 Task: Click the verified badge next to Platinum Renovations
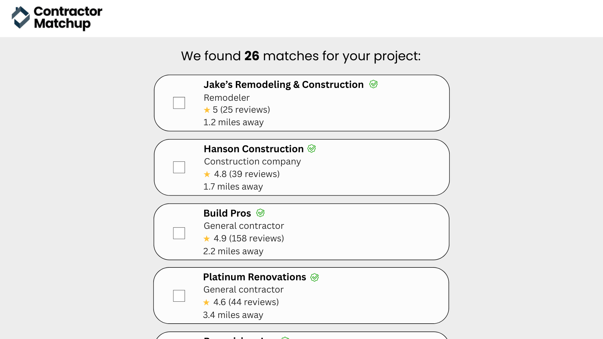point(315,277)
